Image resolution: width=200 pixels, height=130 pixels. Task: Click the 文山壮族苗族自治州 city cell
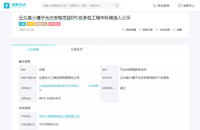pos(150,70)
